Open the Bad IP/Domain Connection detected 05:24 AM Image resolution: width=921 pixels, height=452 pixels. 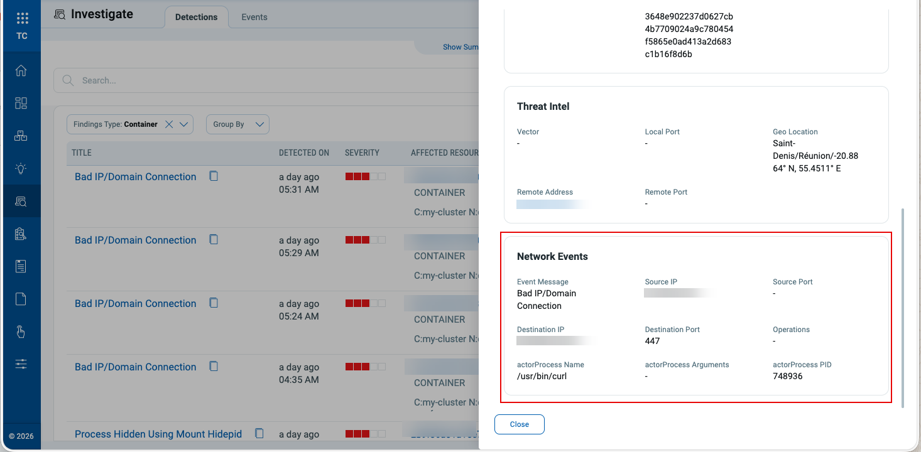[136, 304]
